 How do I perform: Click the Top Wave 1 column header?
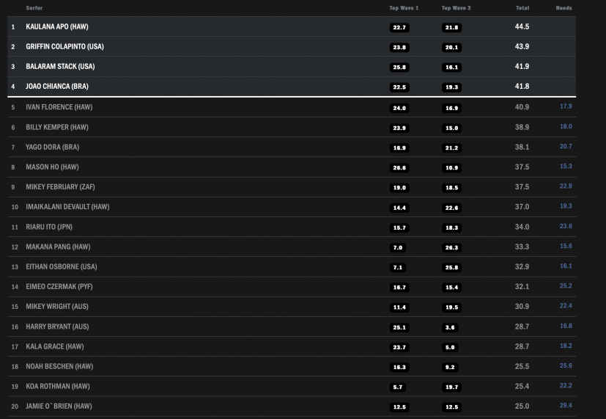tap(404, 8)
